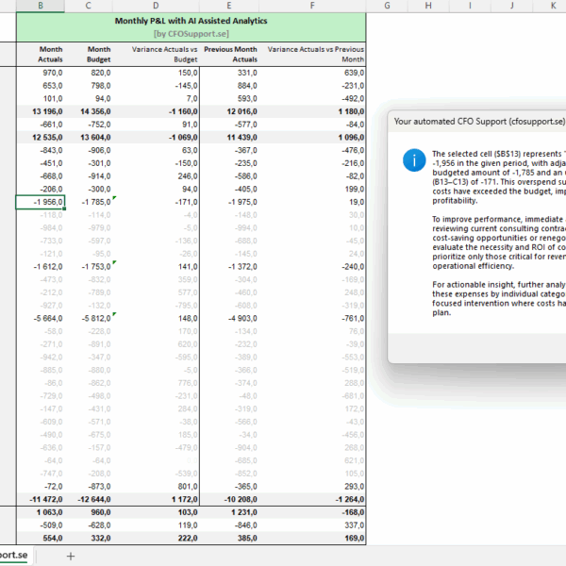Click the '[by CFOSupport.se]' subtitle

pos(191,34)
